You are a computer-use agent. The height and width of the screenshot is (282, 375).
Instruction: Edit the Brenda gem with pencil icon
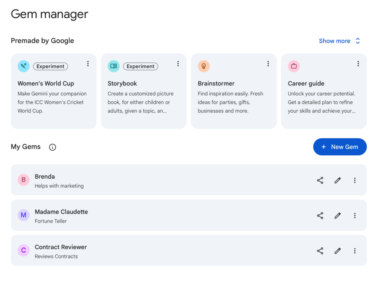coord(338,180)
